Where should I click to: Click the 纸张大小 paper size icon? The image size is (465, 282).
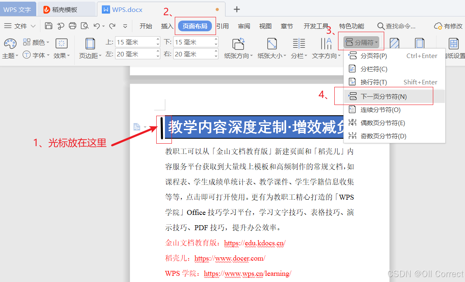(272, 44)
